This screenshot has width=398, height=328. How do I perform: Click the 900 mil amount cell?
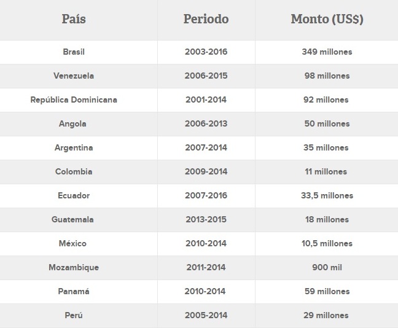tap(327, 267)
